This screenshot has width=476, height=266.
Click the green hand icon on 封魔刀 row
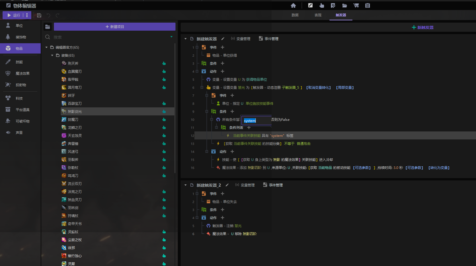click(x=164, y=119)
